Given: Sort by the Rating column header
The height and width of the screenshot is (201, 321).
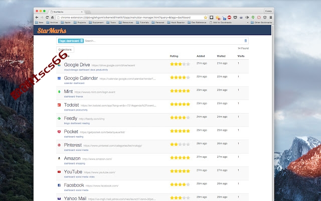Looking at the screenshot, I should [x=174, y=56].
